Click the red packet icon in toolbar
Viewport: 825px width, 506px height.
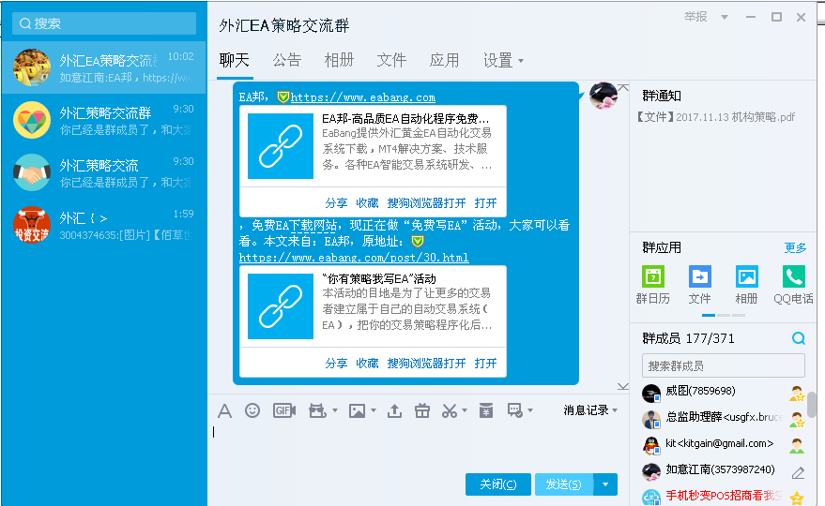pyautogui.click(x=486, y=410)
